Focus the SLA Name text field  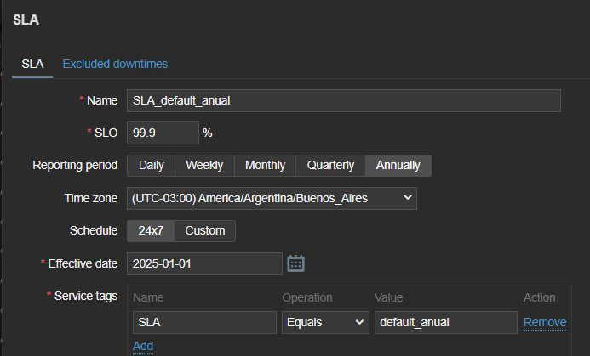point(343,100)
